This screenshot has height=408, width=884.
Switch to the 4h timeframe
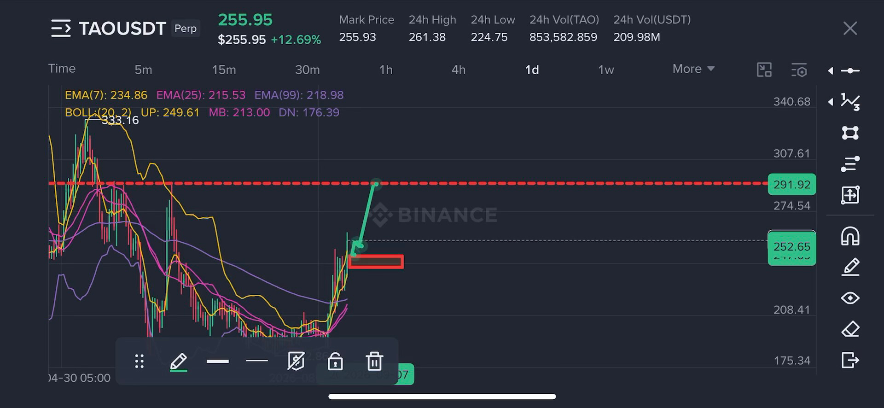[x=459, y=70]
